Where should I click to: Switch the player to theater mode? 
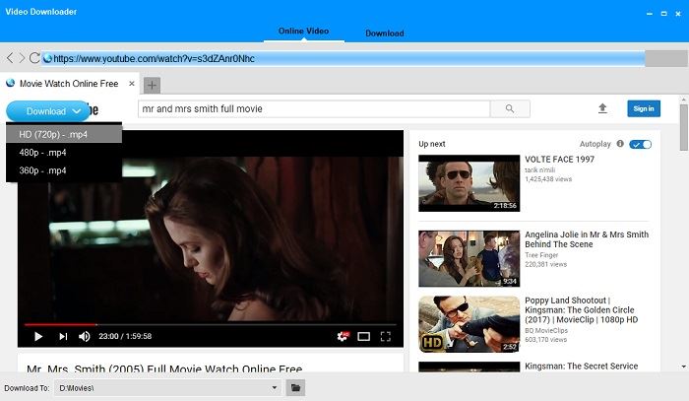pyautogui.click(x=364, y=336)
